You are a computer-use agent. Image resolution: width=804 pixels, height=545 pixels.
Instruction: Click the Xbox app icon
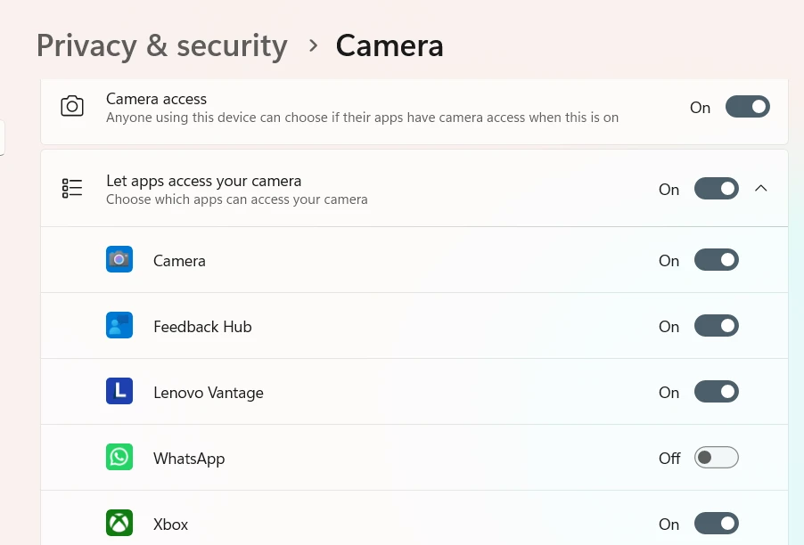[x=119, y=524]
